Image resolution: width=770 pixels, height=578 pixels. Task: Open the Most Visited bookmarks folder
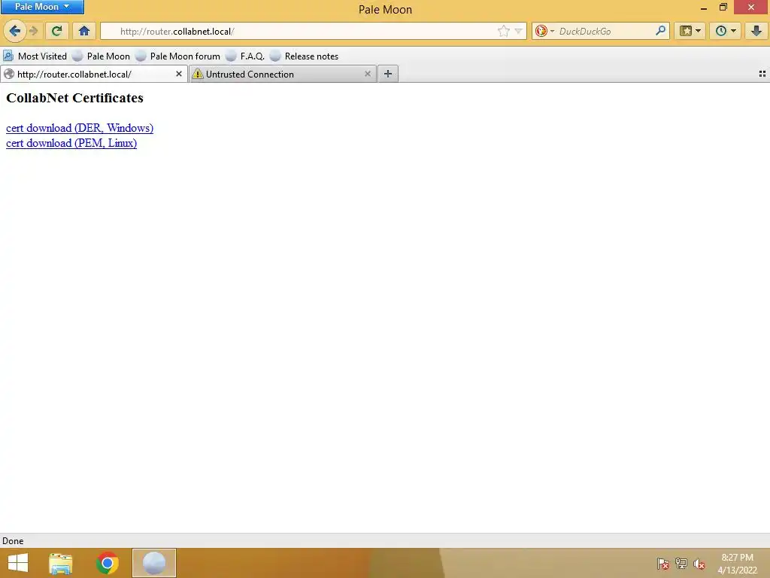[35, 56]
